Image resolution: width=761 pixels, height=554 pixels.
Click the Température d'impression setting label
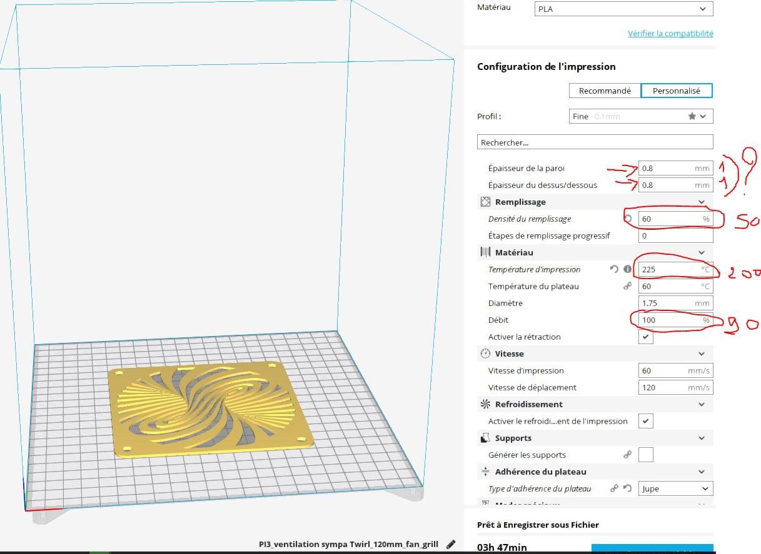pos(534,269)
